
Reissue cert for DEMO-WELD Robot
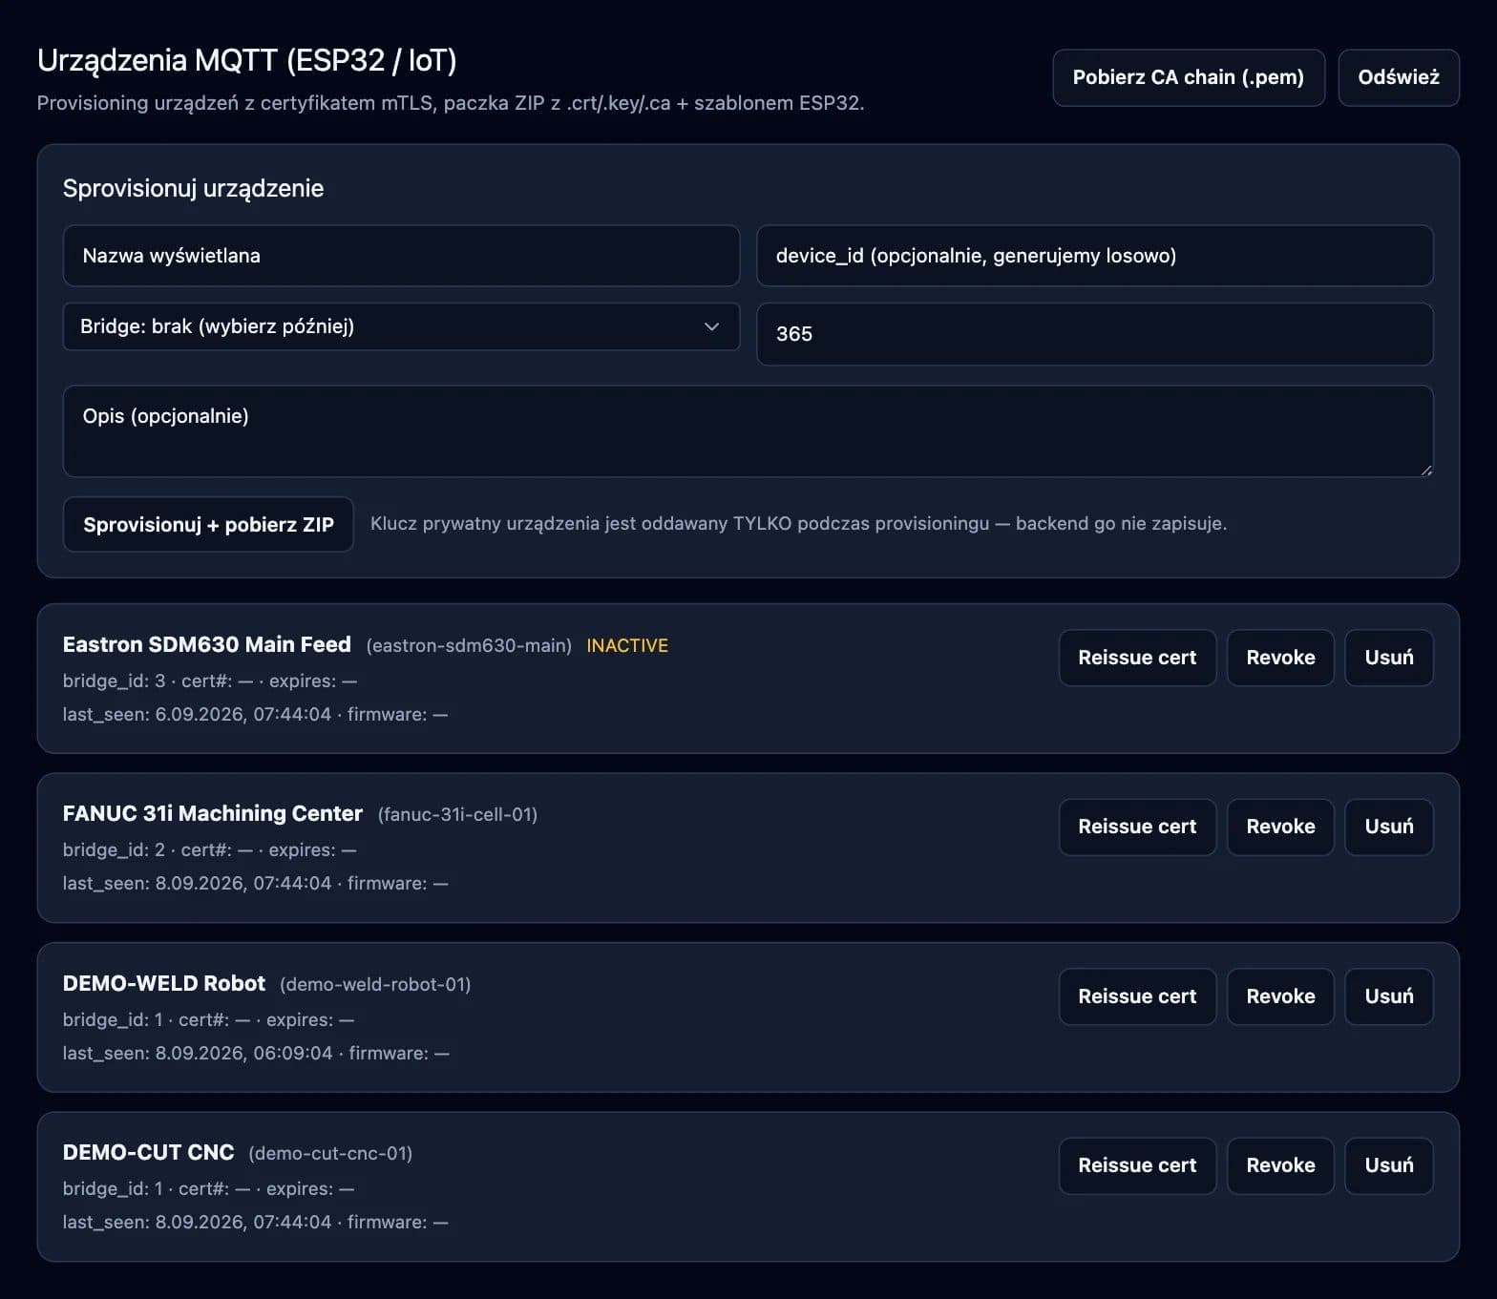click(x=1137, y=996)
